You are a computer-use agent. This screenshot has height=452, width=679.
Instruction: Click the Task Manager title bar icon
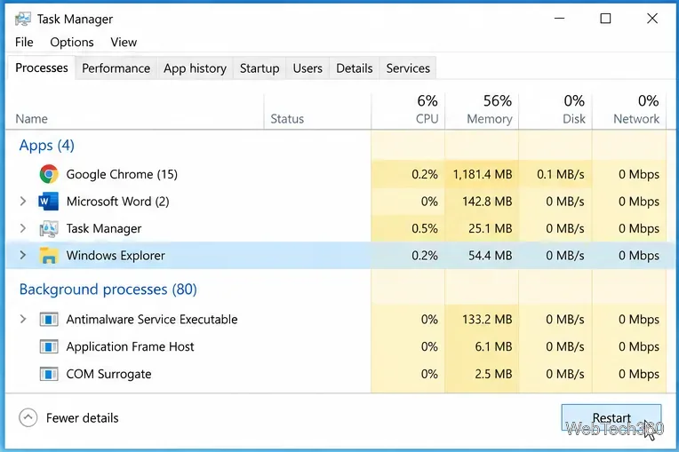coord(22,19)
